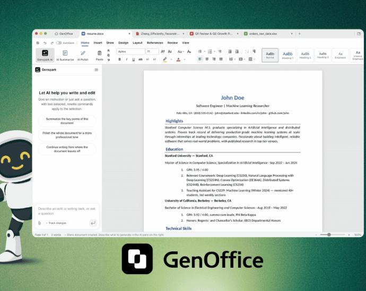The image size is (366, 291).
Task: Open bullet list style dropdown arrow
Action: [204, 51]
